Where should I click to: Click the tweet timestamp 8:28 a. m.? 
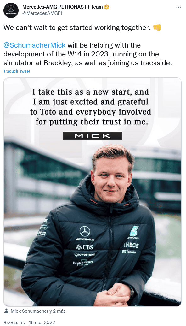click(15, 323)
